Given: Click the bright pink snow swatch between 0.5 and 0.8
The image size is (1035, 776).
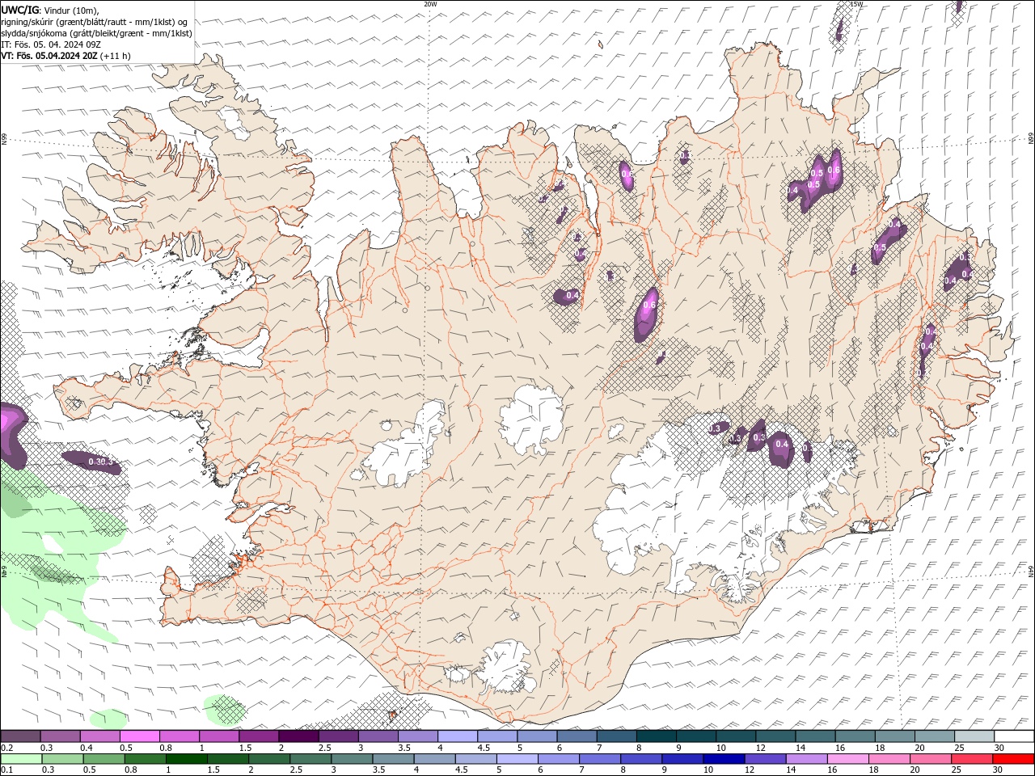Looking at the screenshot, I should tap(139, 736).
